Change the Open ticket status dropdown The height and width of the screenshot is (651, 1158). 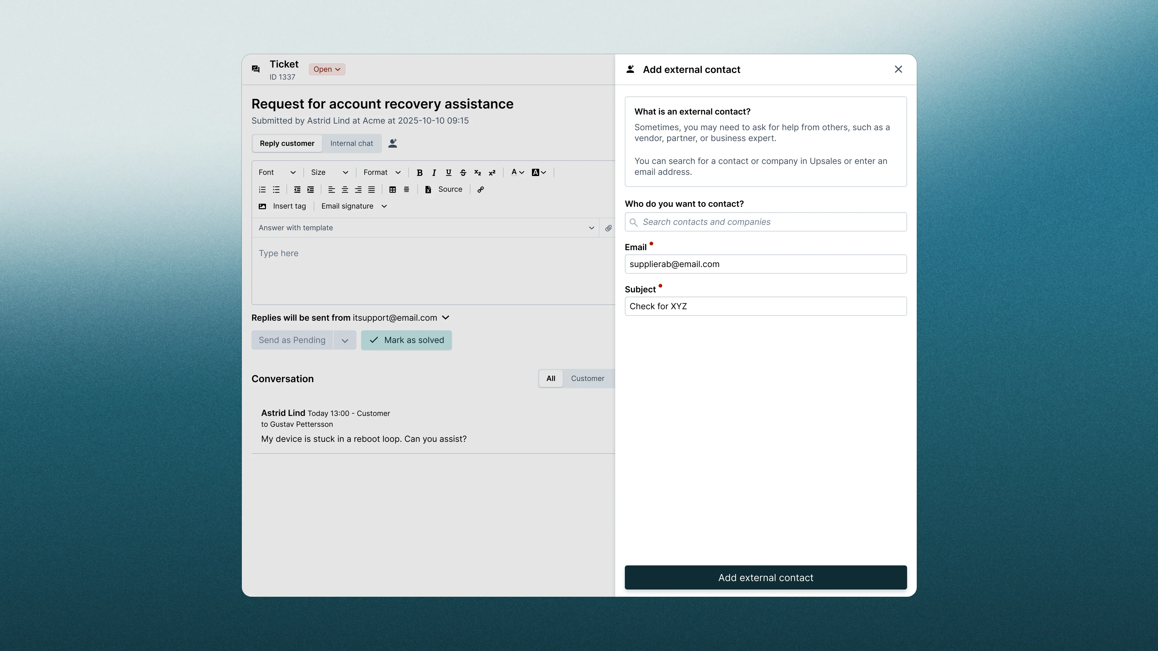click(x=327, y=69)
